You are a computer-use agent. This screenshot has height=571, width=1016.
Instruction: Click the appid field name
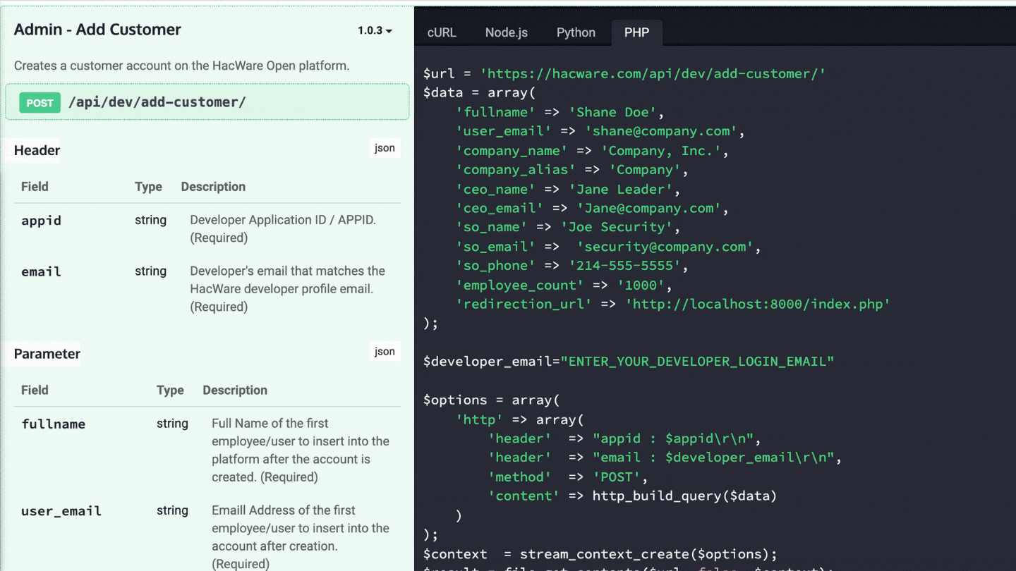[x=41, y=221]
